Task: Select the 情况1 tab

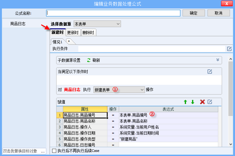Action: (x=57, y=42)
